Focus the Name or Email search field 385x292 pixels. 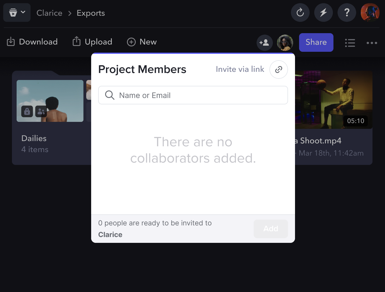[193, 95]
